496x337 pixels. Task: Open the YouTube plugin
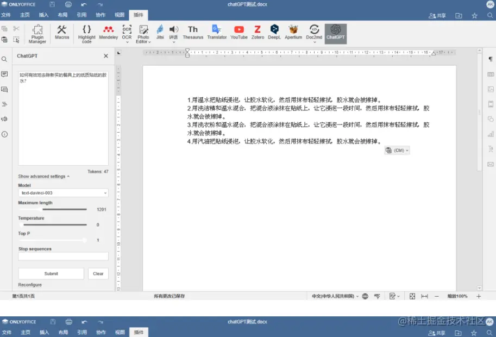tap(239, 33)
